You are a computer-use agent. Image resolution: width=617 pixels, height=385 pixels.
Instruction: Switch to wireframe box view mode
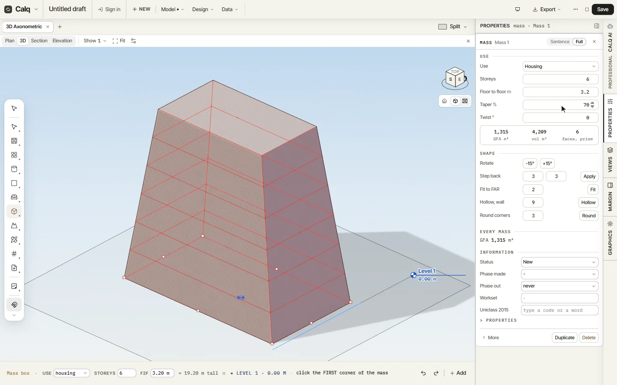point(465,101)
